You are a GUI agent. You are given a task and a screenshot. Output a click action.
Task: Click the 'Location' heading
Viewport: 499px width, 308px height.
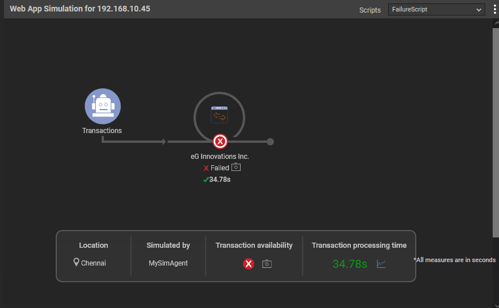94,245
